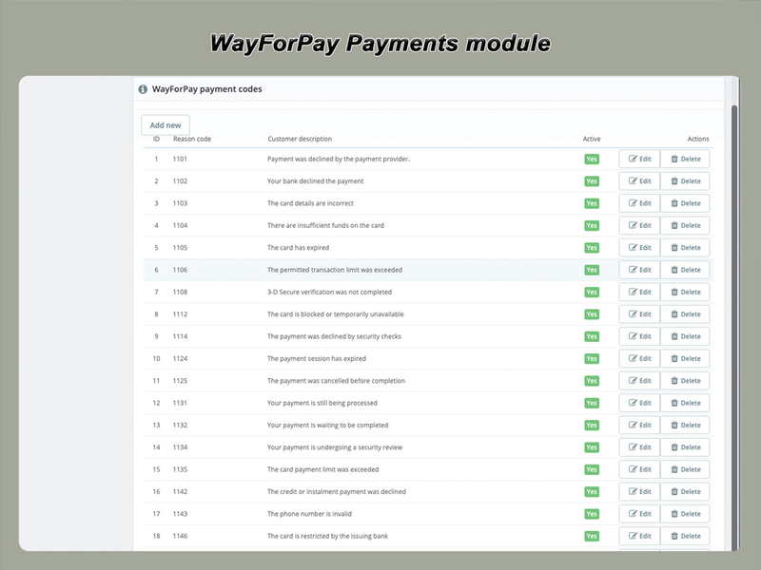Delete the 1105 card has expired row
Screen dimensions: 761x570
click(685, 248)
